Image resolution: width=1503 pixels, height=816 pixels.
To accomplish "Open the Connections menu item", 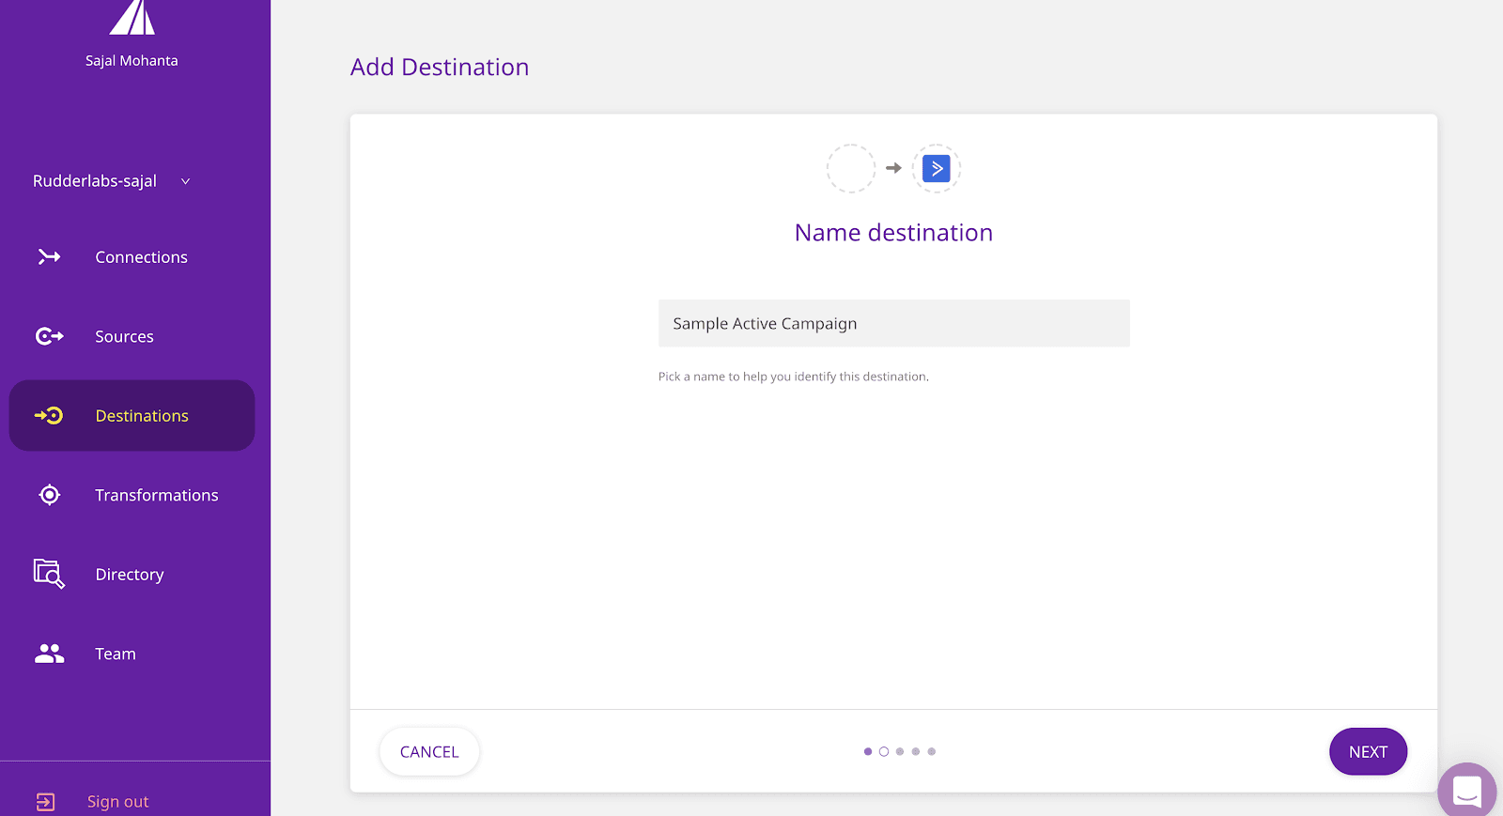I will click(x=141, y=257).
